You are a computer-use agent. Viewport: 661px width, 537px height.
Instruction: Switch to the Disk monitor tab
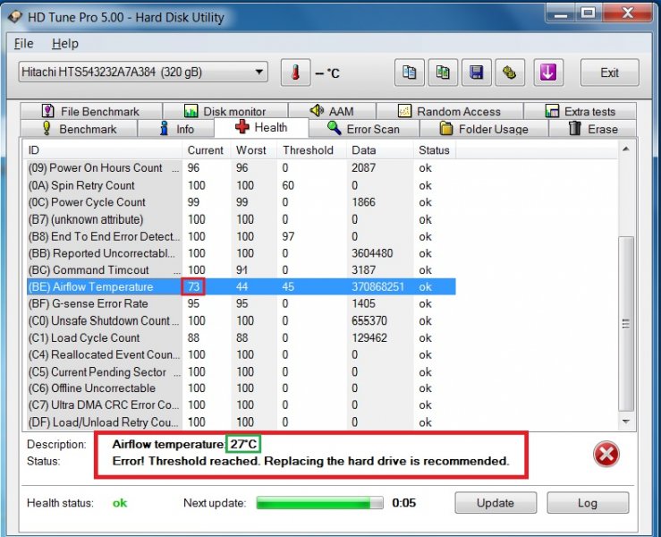[x=225, y=111]
